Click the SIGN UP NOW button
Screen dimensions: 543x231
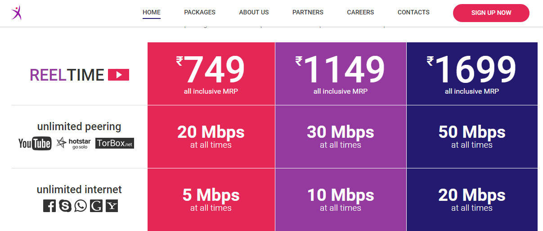pos(491,13)
